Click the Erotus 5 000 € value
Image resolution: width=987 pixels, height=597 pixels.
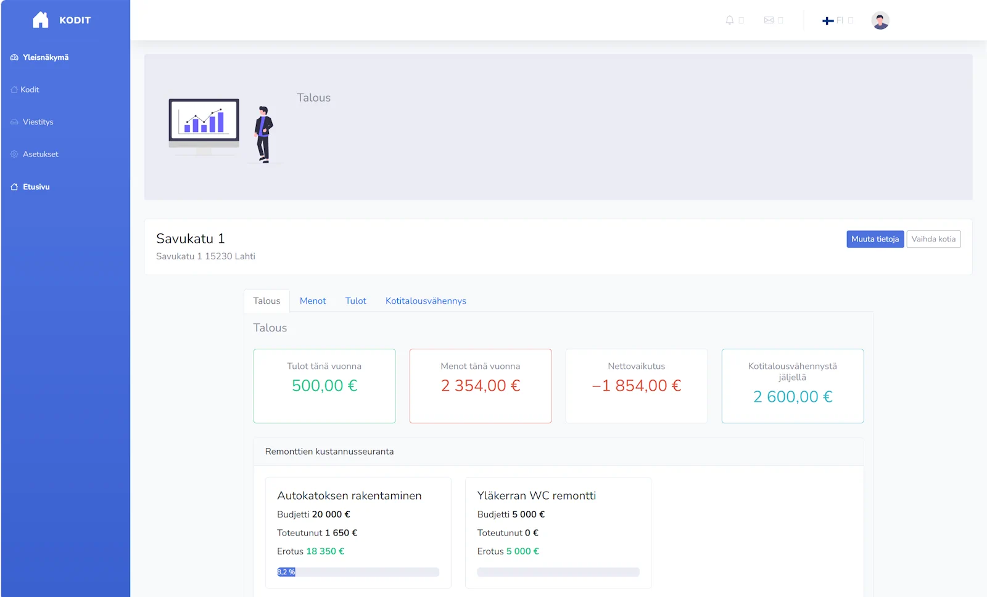522,551
